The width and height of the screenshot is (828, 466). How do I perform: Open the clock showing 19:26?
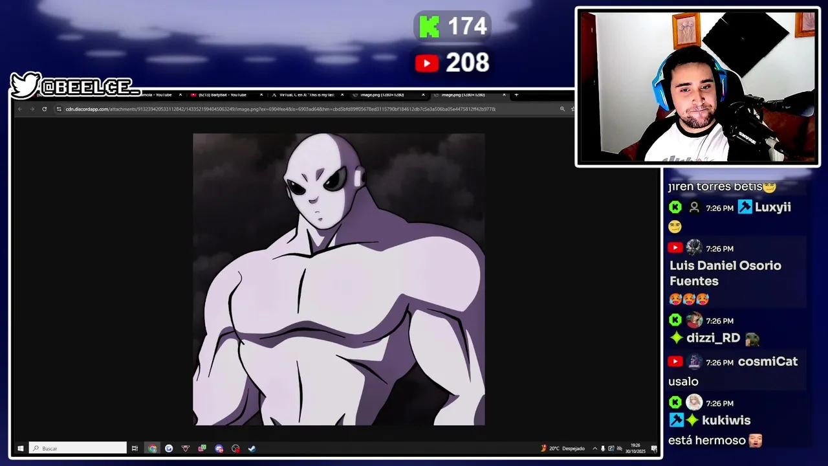point(636,448)
